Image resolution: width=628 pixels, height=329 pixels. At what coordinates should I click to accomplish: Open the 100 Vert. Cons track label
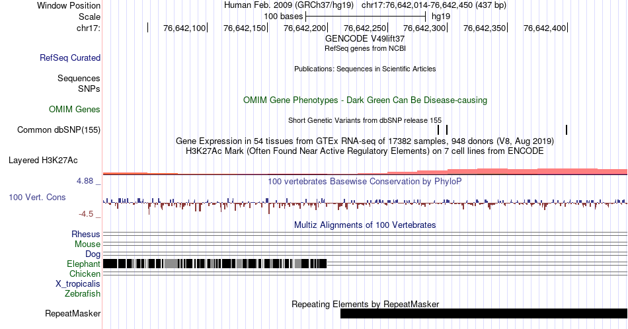(x=37, y=197)
